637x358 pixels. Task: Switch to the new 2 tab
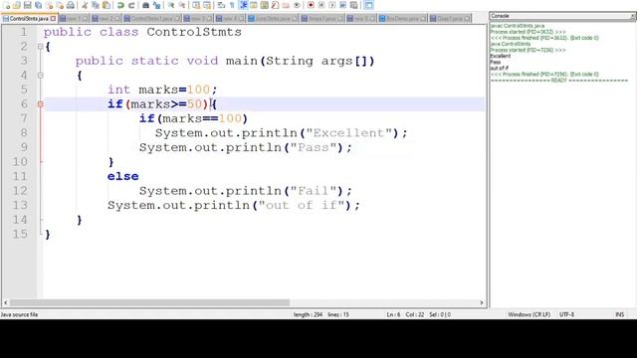pos(106,19)
